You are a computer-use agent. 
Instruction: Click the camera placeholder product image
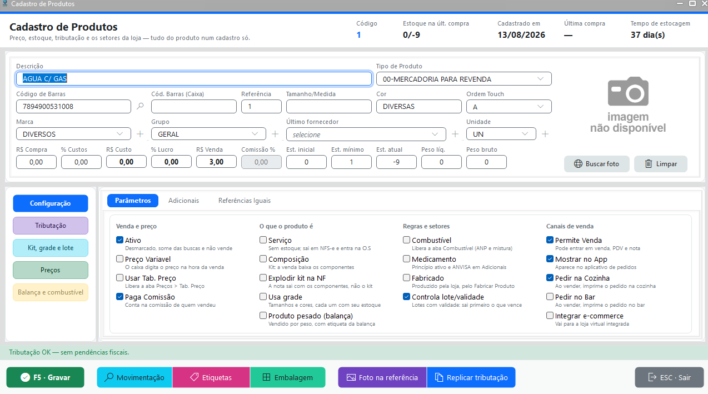[x=628, y=105]
